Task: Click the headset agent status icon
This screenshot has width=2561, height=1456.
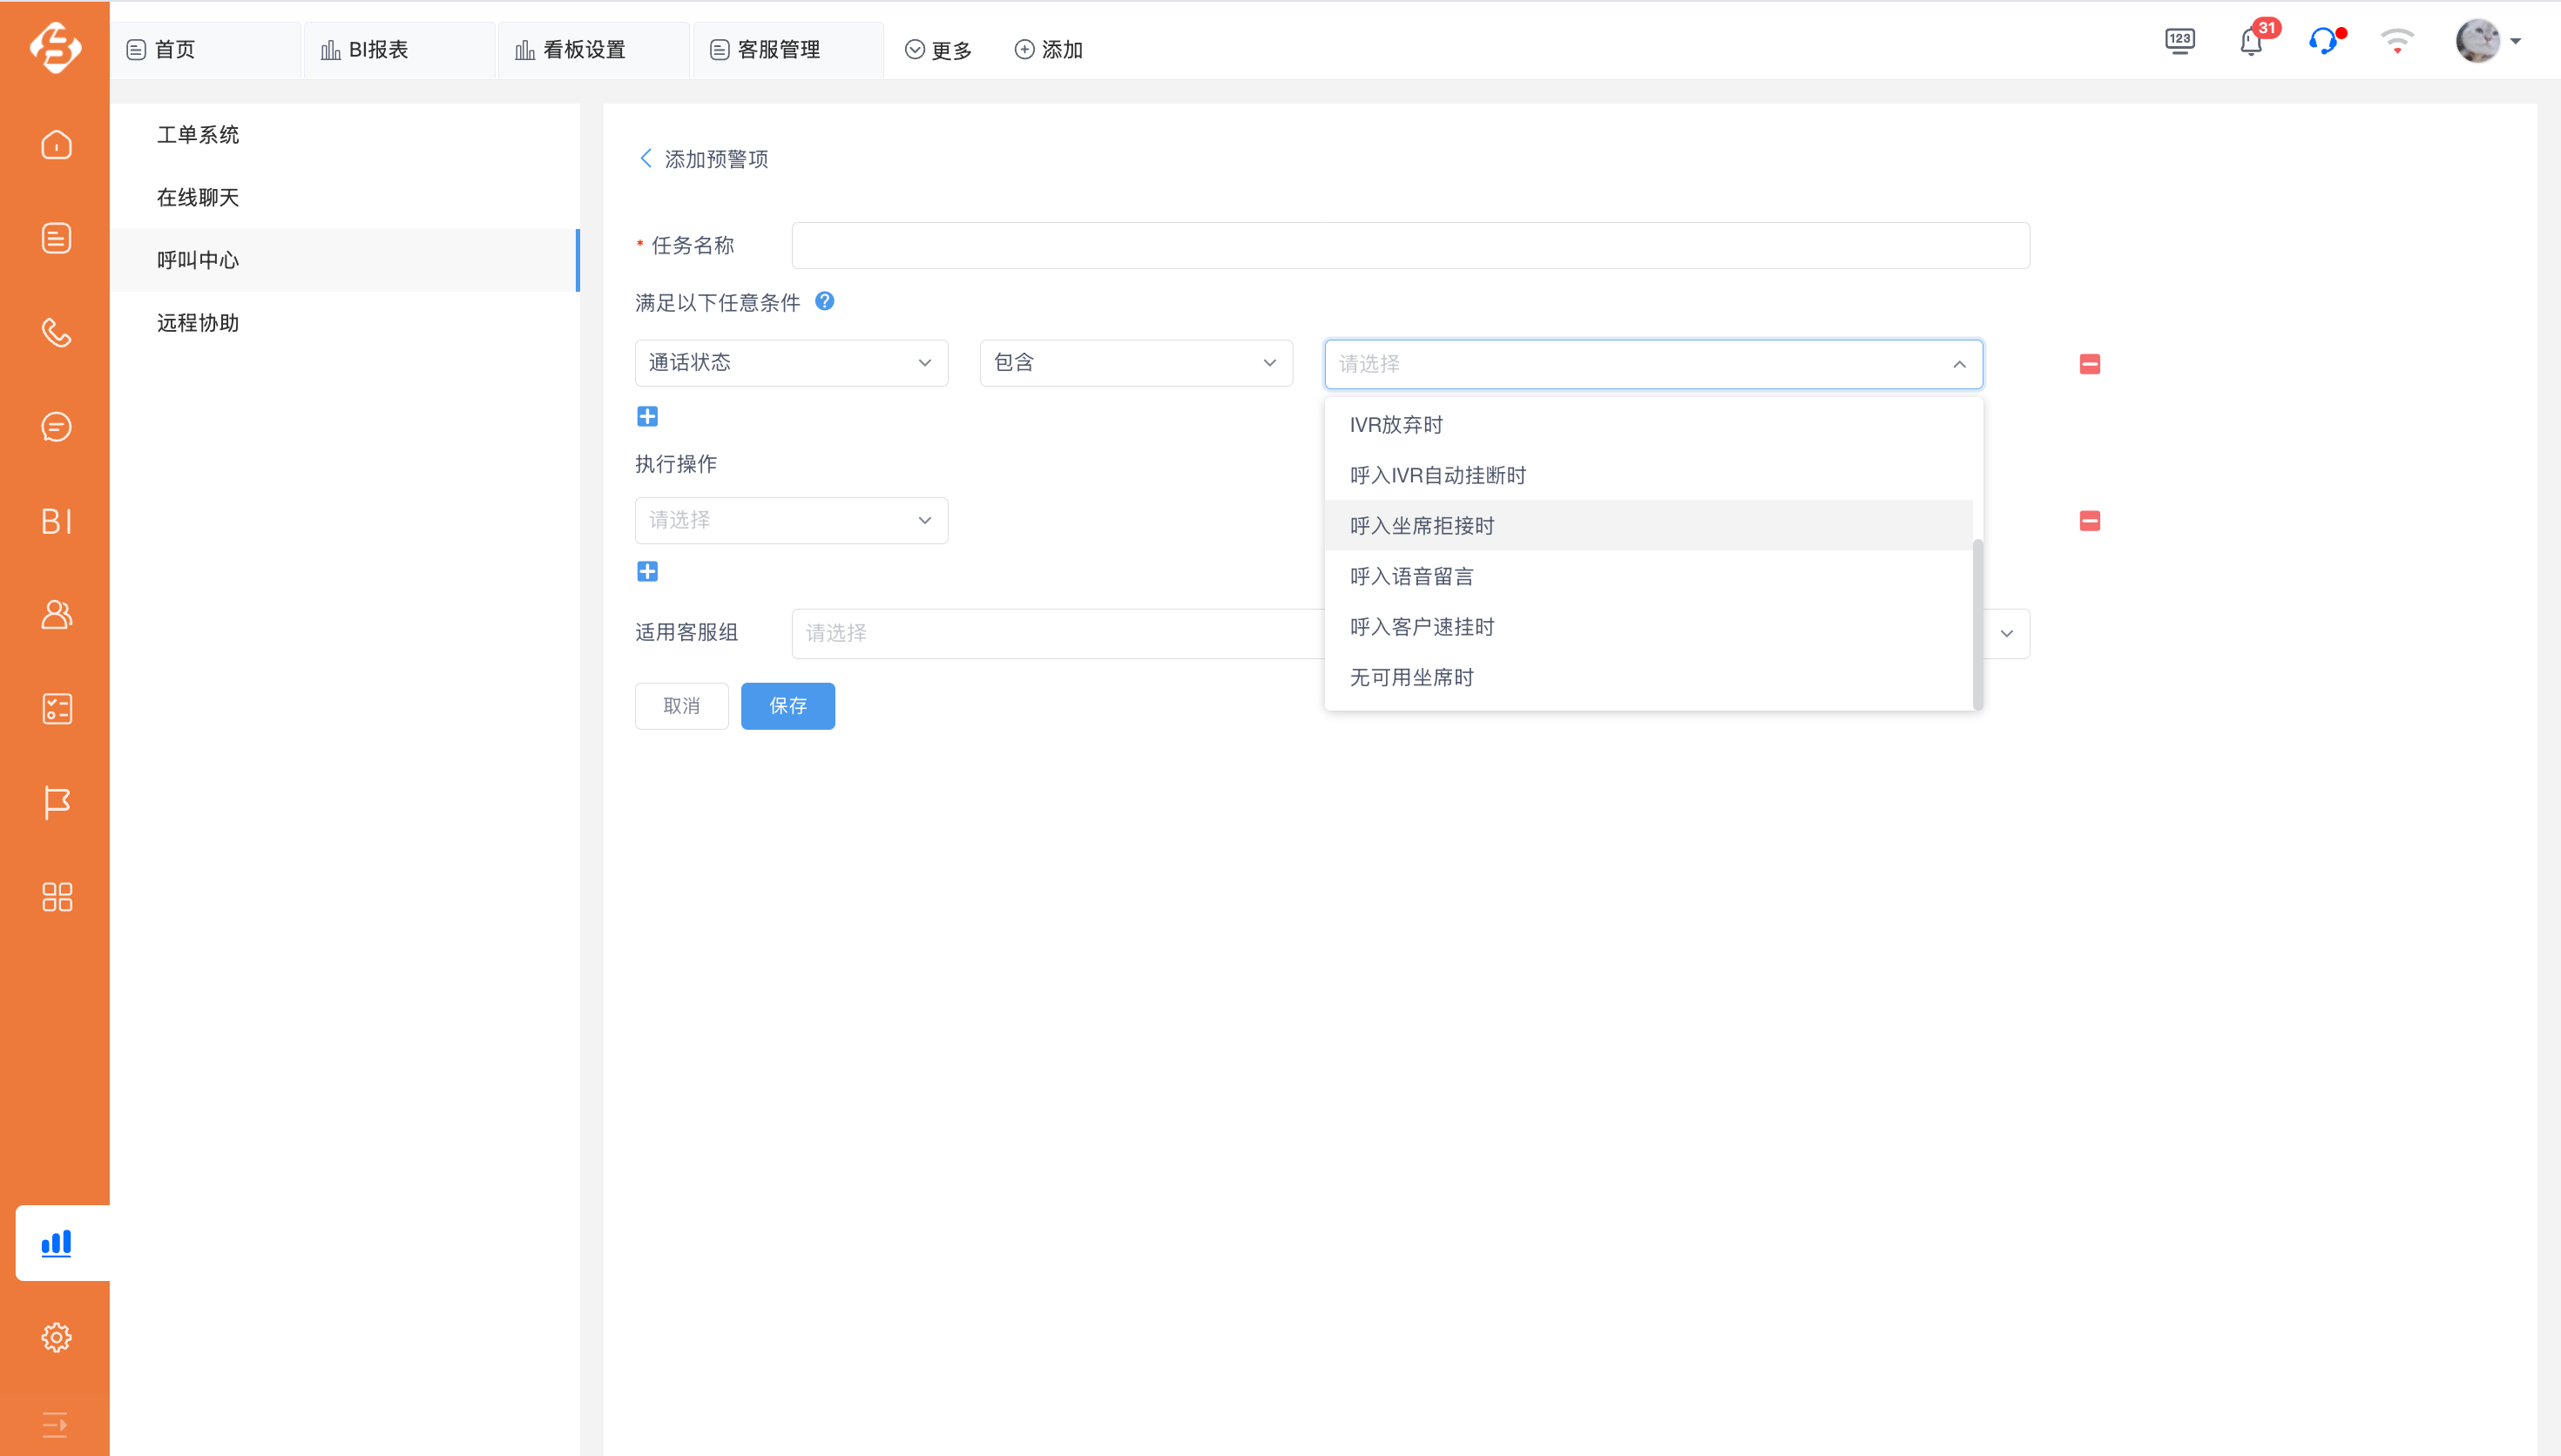Action: 2322,42
